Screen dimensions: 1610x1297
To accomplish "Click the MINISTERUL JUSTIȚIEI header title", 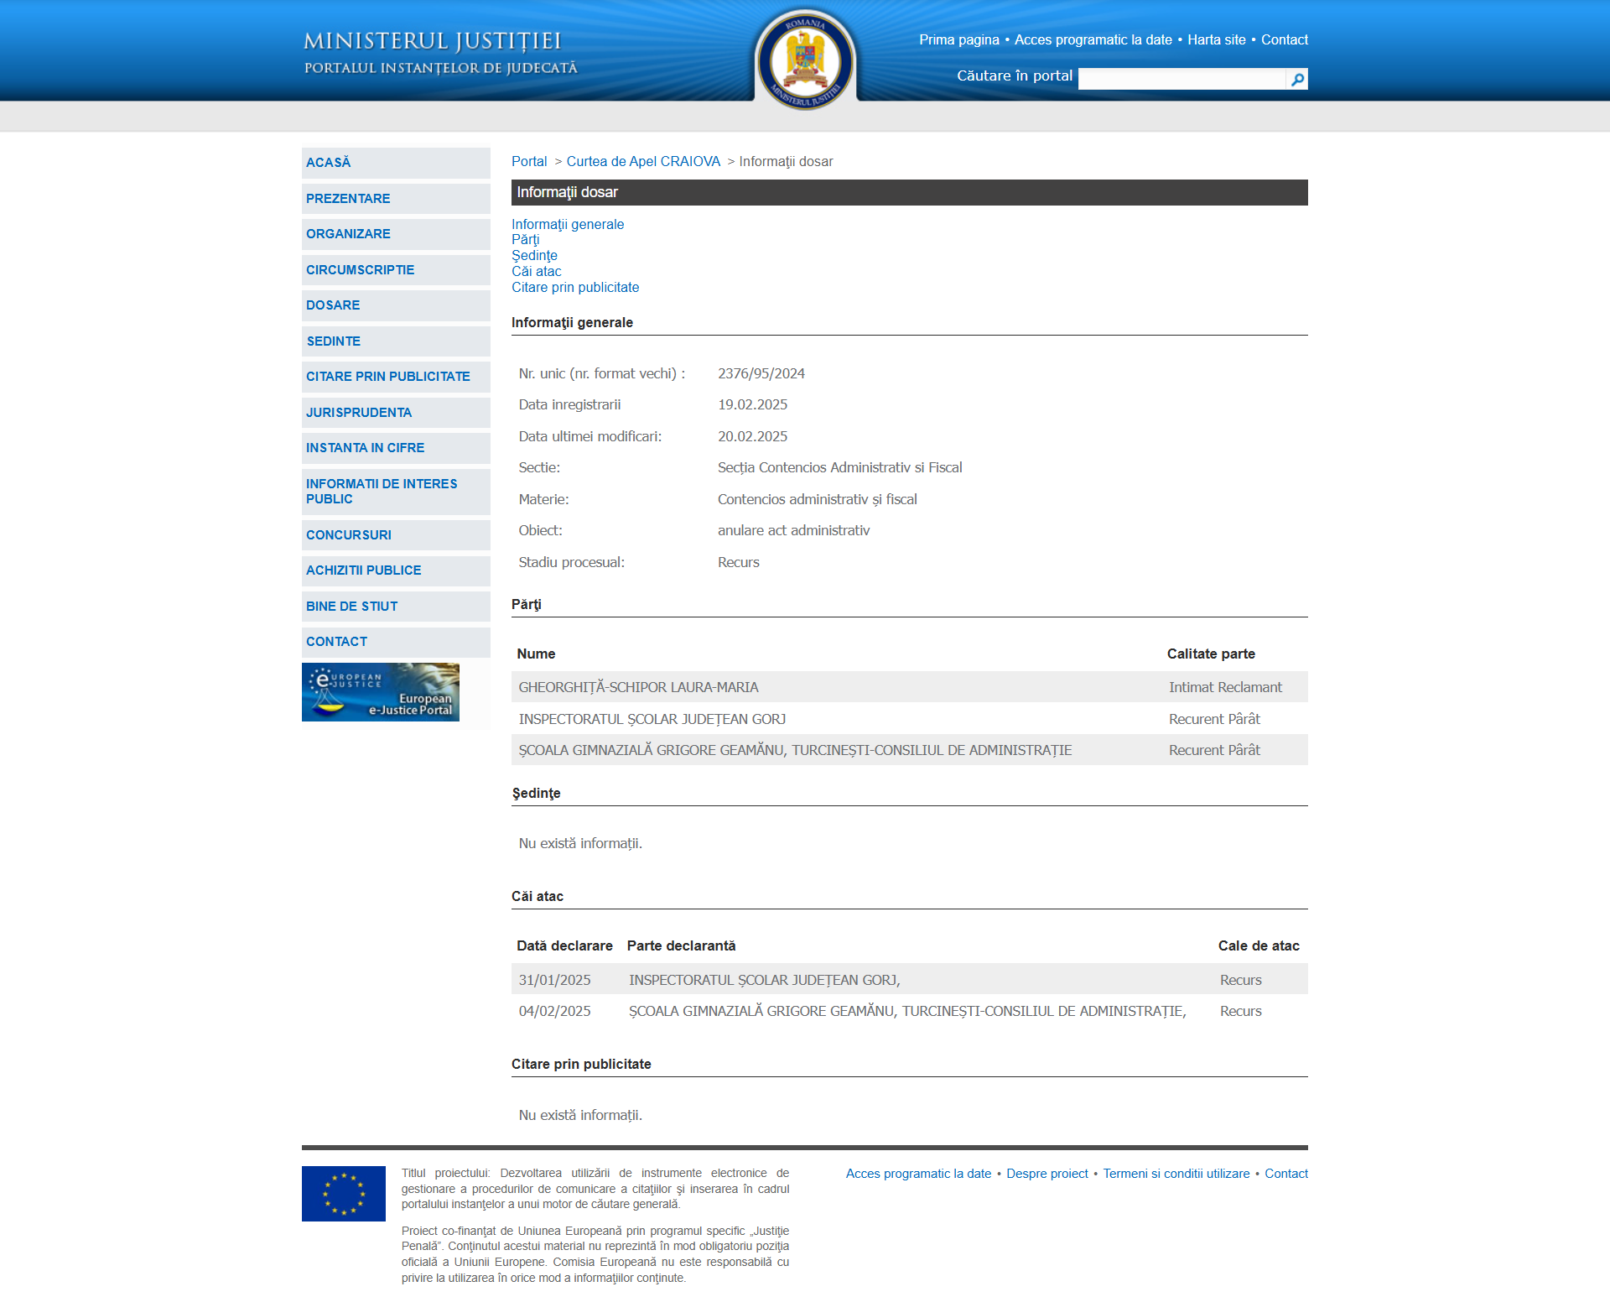I will click(x=432, y=41).
